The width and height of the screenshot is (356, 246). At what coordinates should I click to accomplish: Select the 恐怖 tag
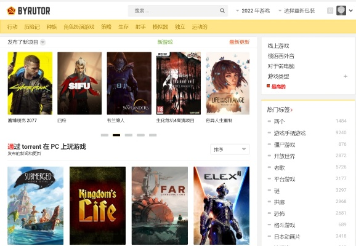pos(279,213)
